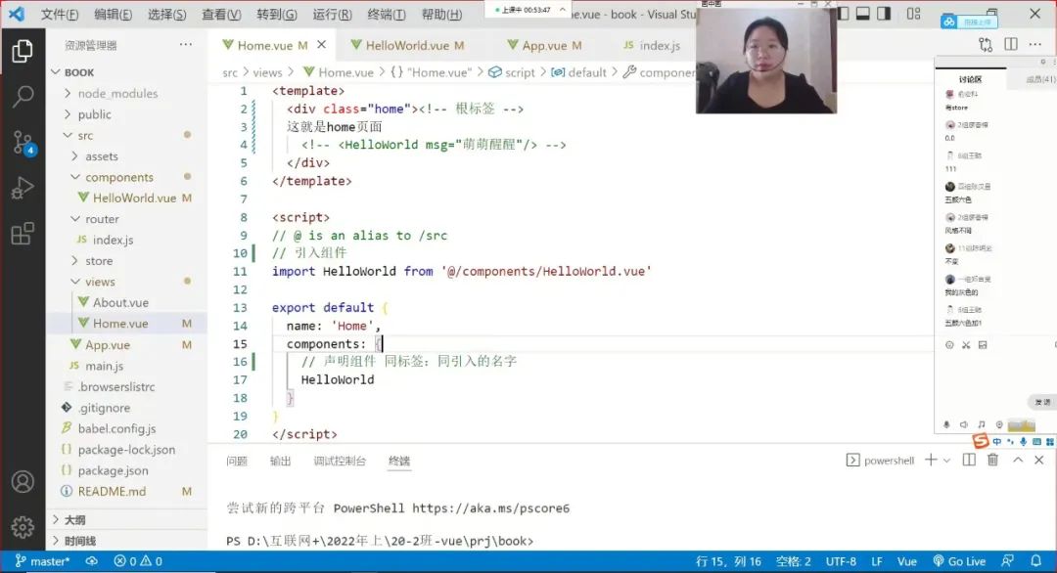Toggle the microphone in the chat panel

tap(946, 424)
